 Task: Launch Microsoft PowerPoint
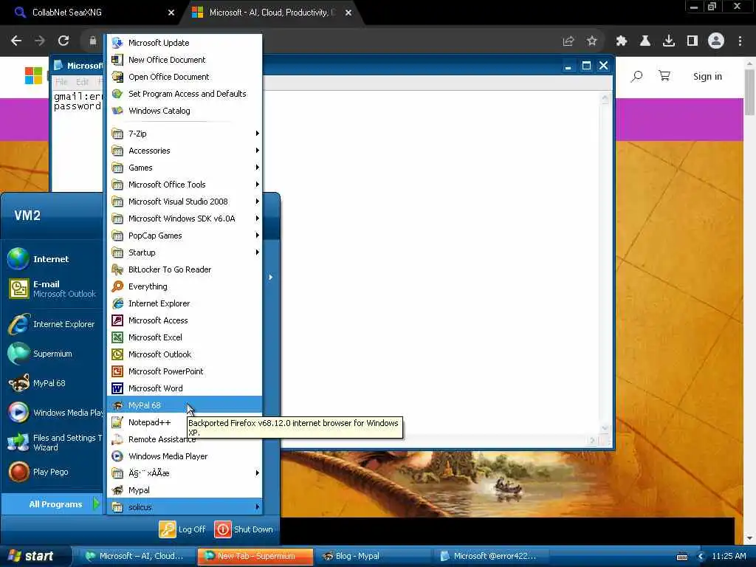tap(184, 371)
